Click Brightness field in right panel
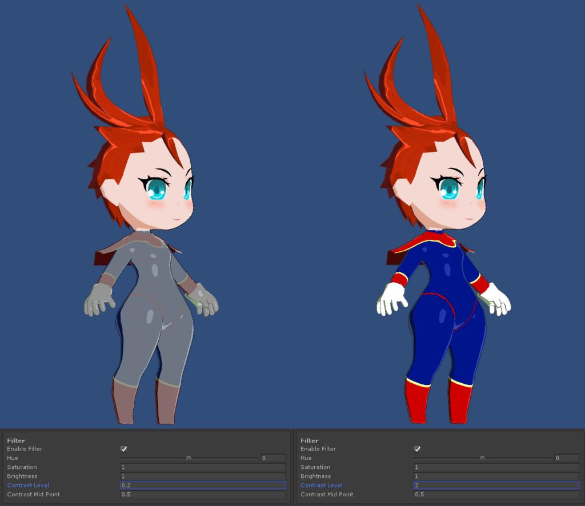The image size is (585, 506). pyautogui.click(x=496, y=476)
